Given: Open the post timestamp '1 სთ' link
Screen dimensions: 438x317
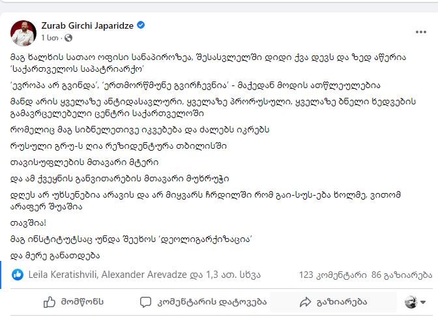Looking at the screenshot, I should tap(50, 38).
